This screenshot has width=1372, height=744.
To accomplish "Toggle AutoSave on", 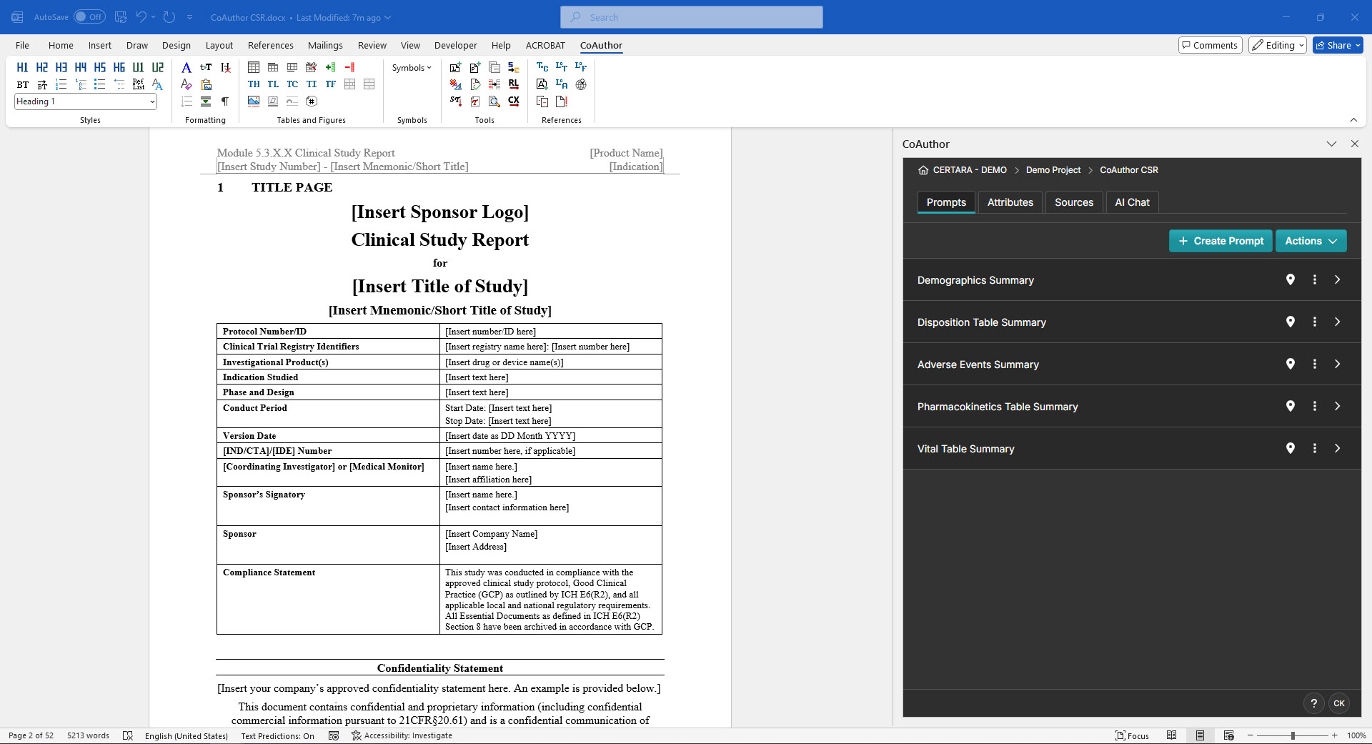I will [90, 16].
